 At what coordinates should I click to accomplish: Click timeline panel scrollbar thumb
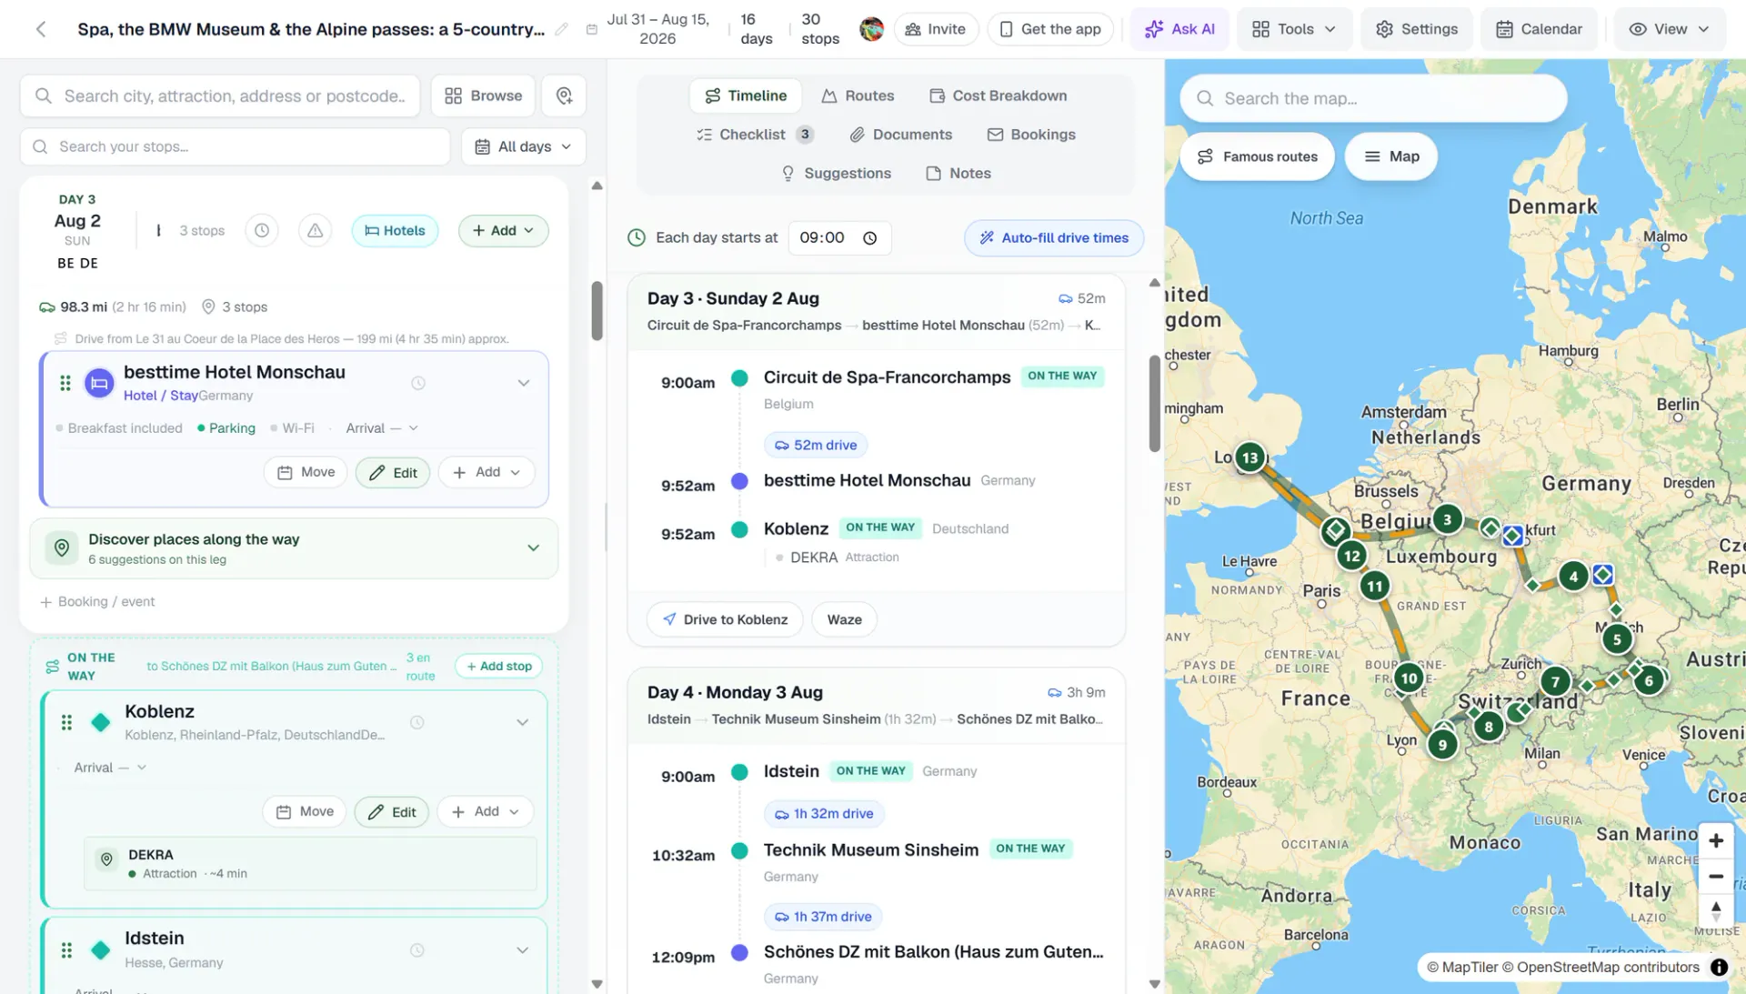[1155, 403]
